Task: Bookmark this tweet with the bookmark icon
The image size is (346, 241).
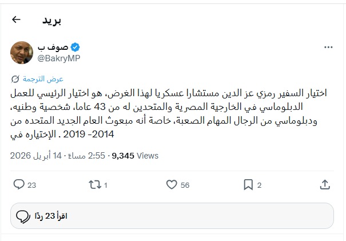Action: point(248,184)
